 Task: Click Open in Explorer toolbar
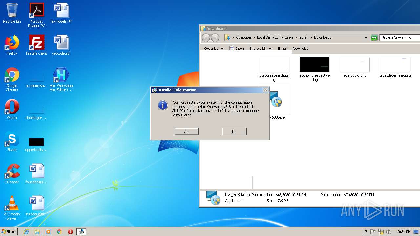(x=237, y=49)
